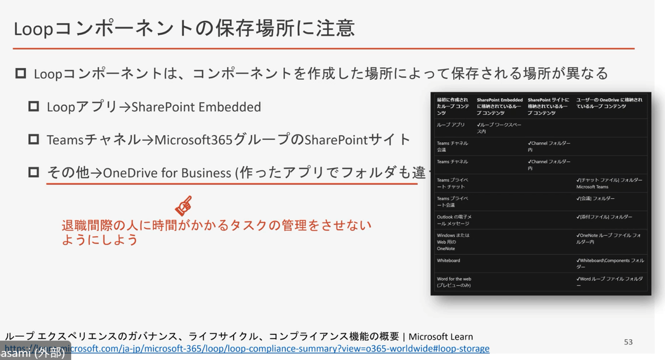Screen dimensions: 665x360
Task: Click the 'Outlook の電子メール メッセージ' row label
Action: click(454, 220)
